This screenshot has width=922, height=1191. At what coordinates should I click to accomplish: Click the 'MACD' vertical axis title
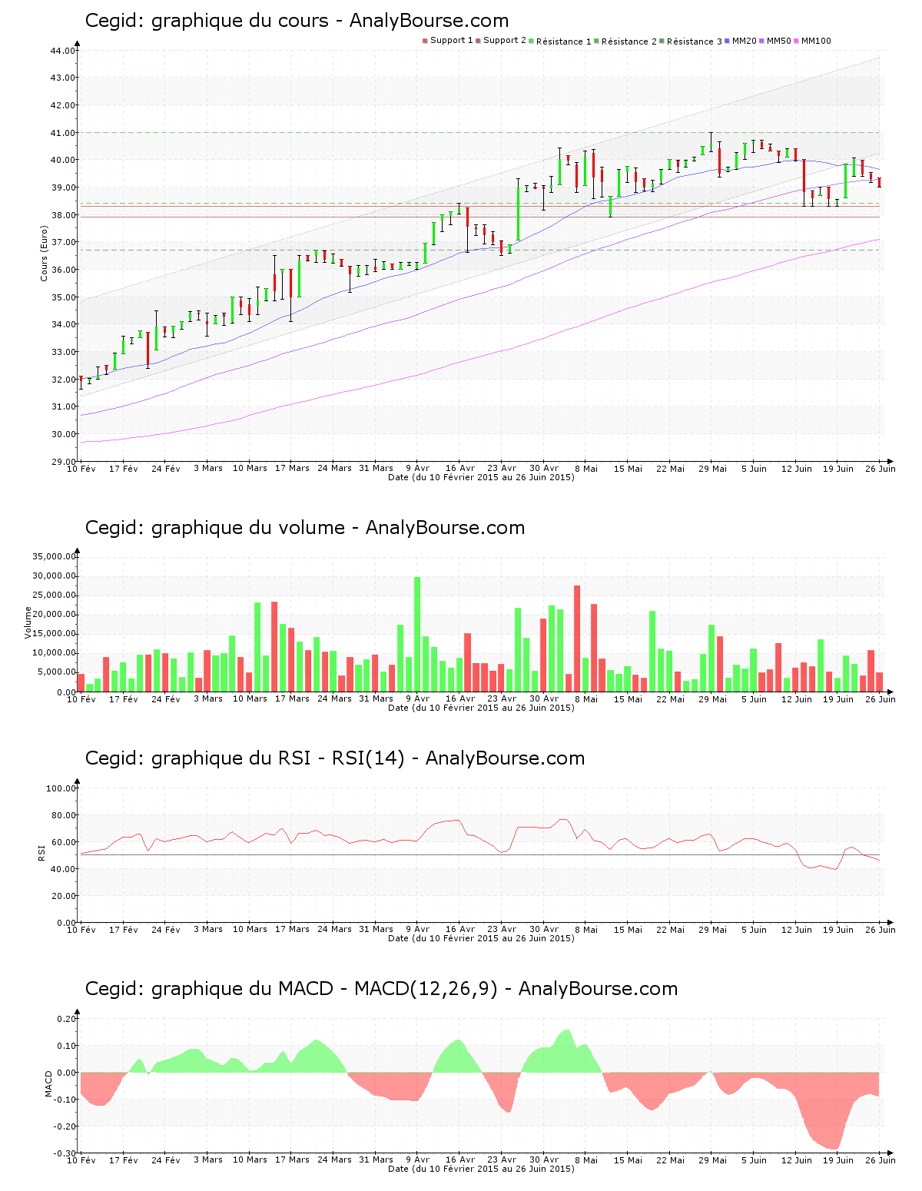pyautogui.click(x=48, y=1083)
